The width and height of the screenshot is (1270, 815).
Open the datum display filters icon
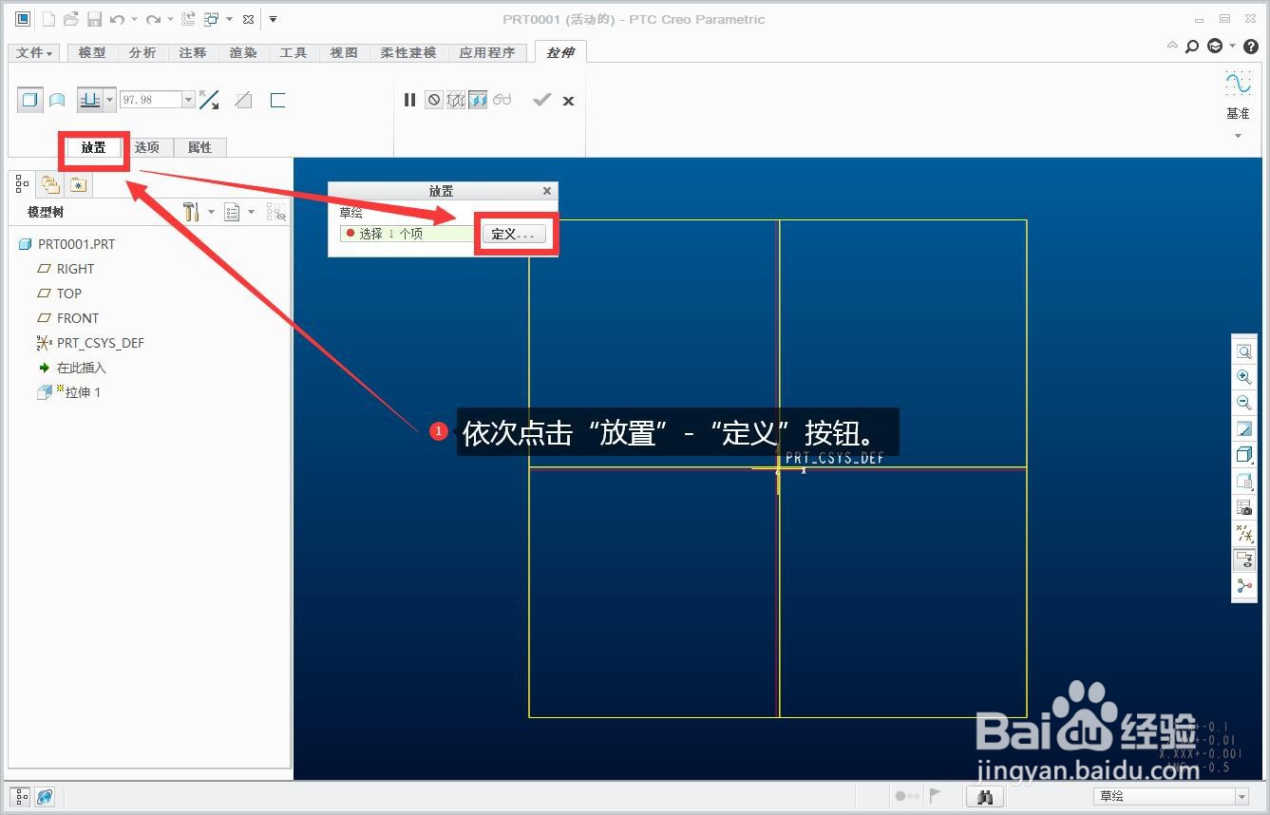pyautogui.click(x=1243, y=535)
